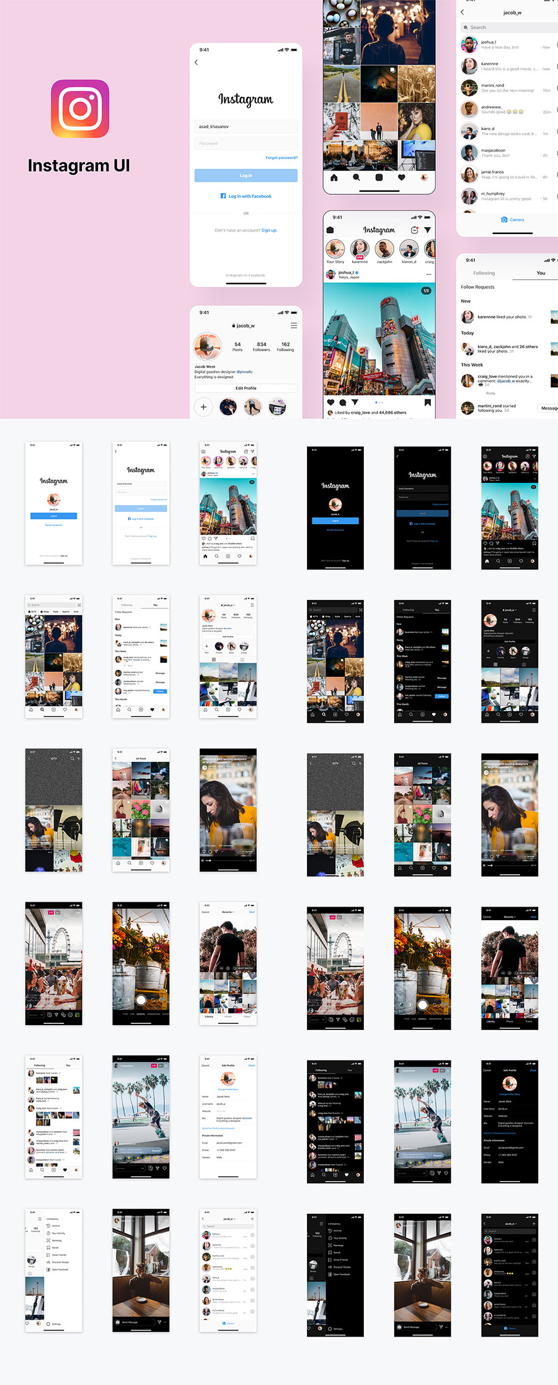This screenshot has height=1385, width=558.
Task: Switch to the Following activity tab
Action: [x=484, y=273]
